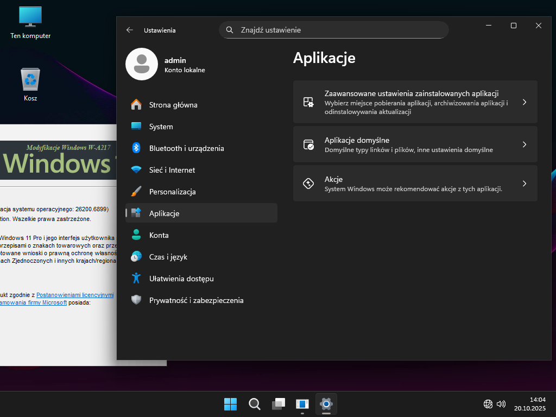The height and width of the screenshot is (417, 556).
Task: Go back using the Settings back arrow
Action: (x=130, y=30)
